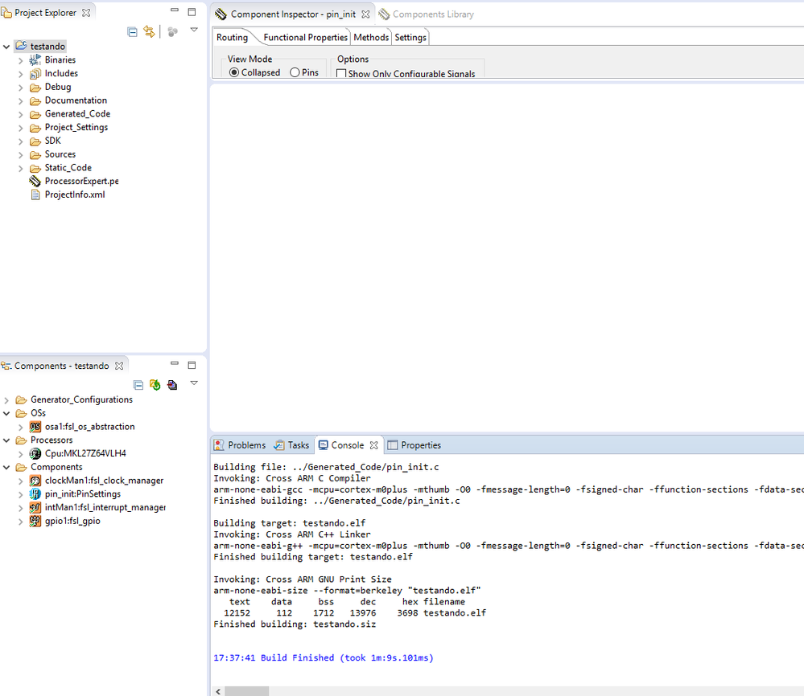Expand the Generated_Code folder
804x696 pixels.
[x=20, y=114]
